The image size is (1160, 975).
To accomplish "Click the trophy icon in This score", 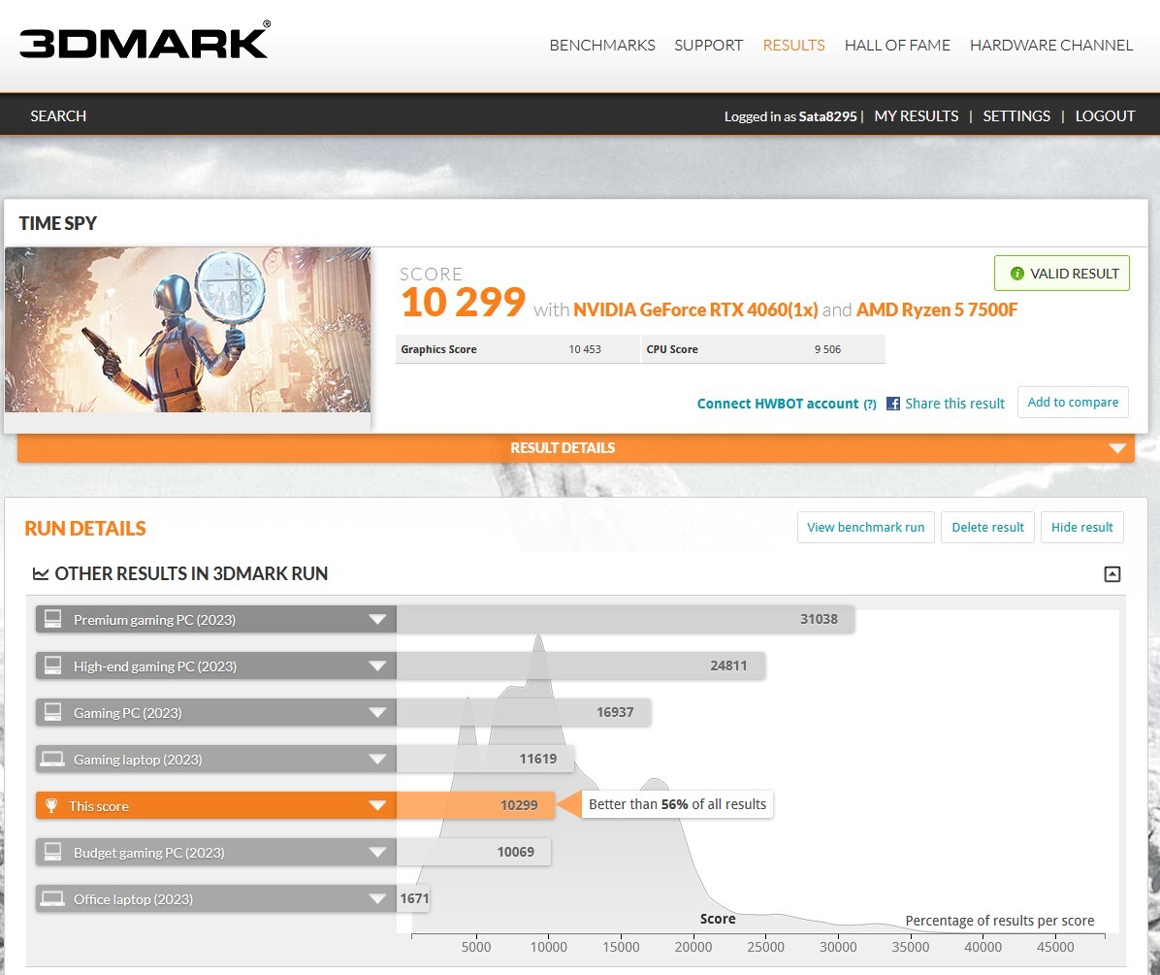I will (x=51, y=805).
